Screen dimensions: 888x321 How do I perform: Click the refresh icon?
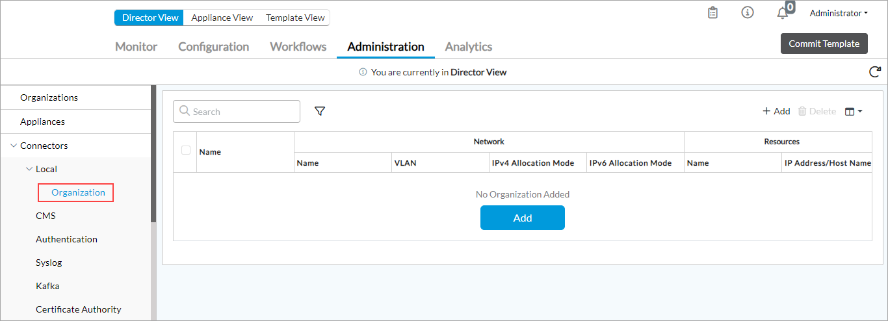875,71
